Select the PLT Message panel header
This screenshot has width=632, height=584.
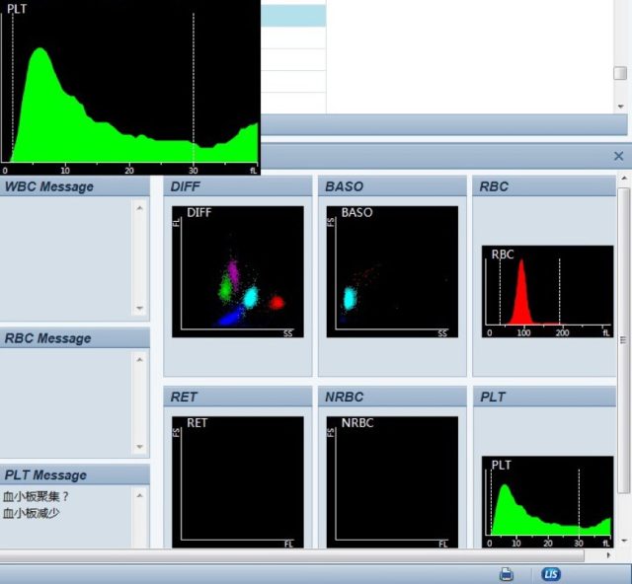click(75, 474)
